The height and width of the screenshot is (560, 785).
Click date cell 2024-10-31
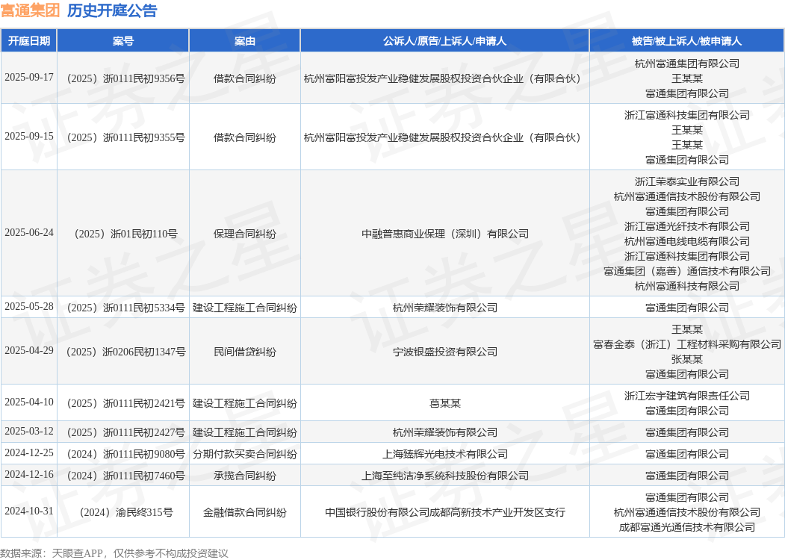tap(29, 511)
